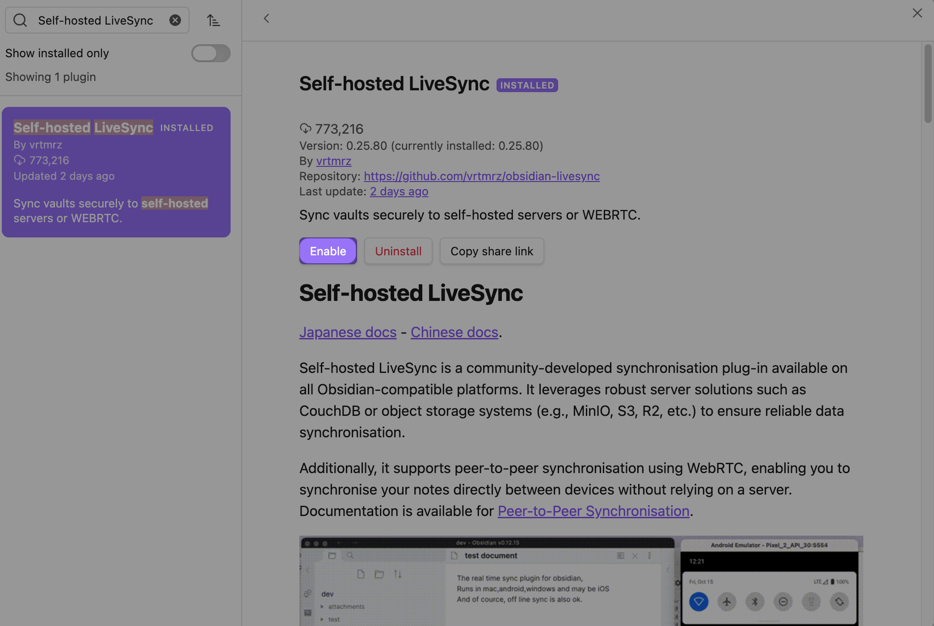Toggle Show installed only switch
934x626 pixels.
pos(211,53)
